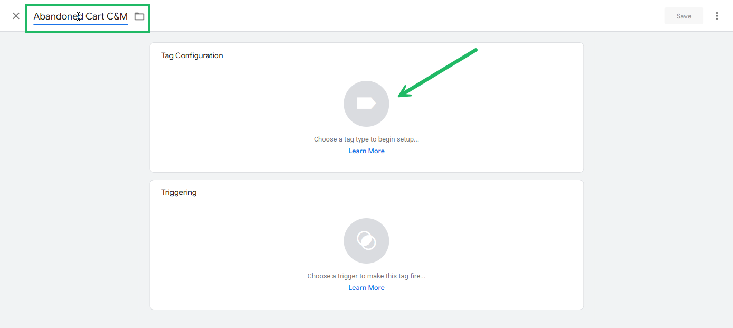
Task: Click the Triggering heading
Action: click(x=179, y=192)
